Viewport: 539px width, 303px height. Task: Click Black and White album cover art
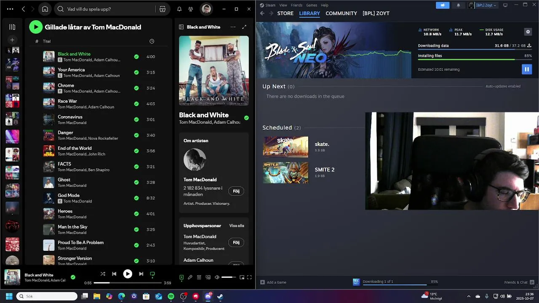pos(214,71)
